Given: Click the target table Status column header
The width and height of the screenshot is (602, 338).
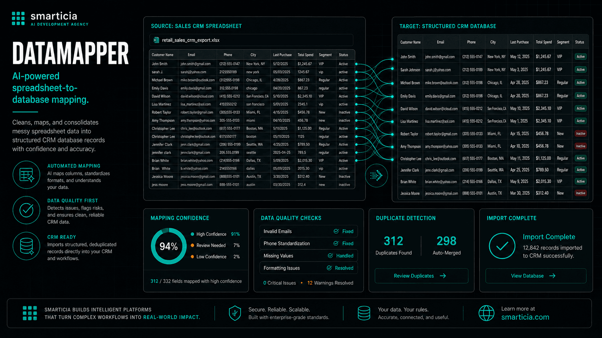Looking at the screenshot, I should point(580,42).
